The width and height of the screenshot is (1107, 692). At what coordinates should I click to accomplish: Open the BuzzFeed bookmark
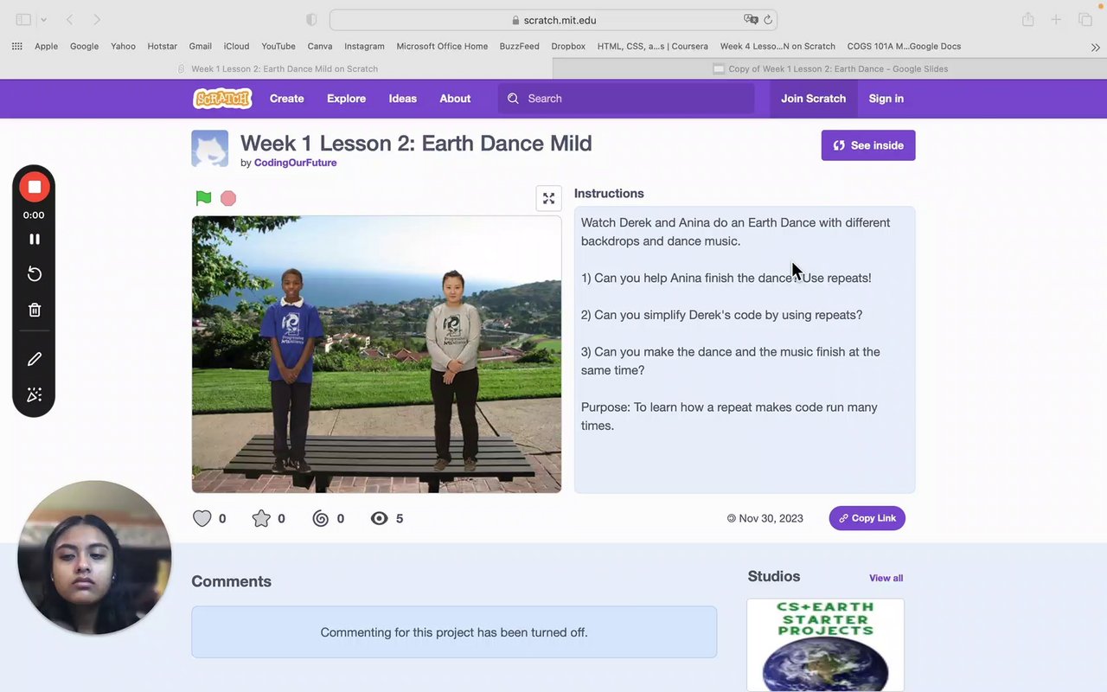click(519, 47)
